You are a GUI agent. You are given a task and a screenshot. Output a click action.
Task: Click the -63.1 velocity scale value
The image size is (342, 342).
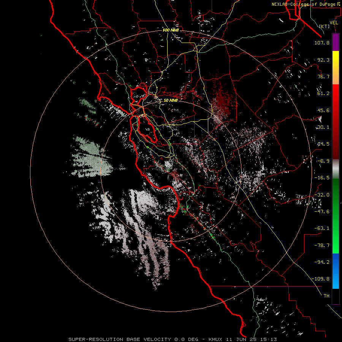322,228
